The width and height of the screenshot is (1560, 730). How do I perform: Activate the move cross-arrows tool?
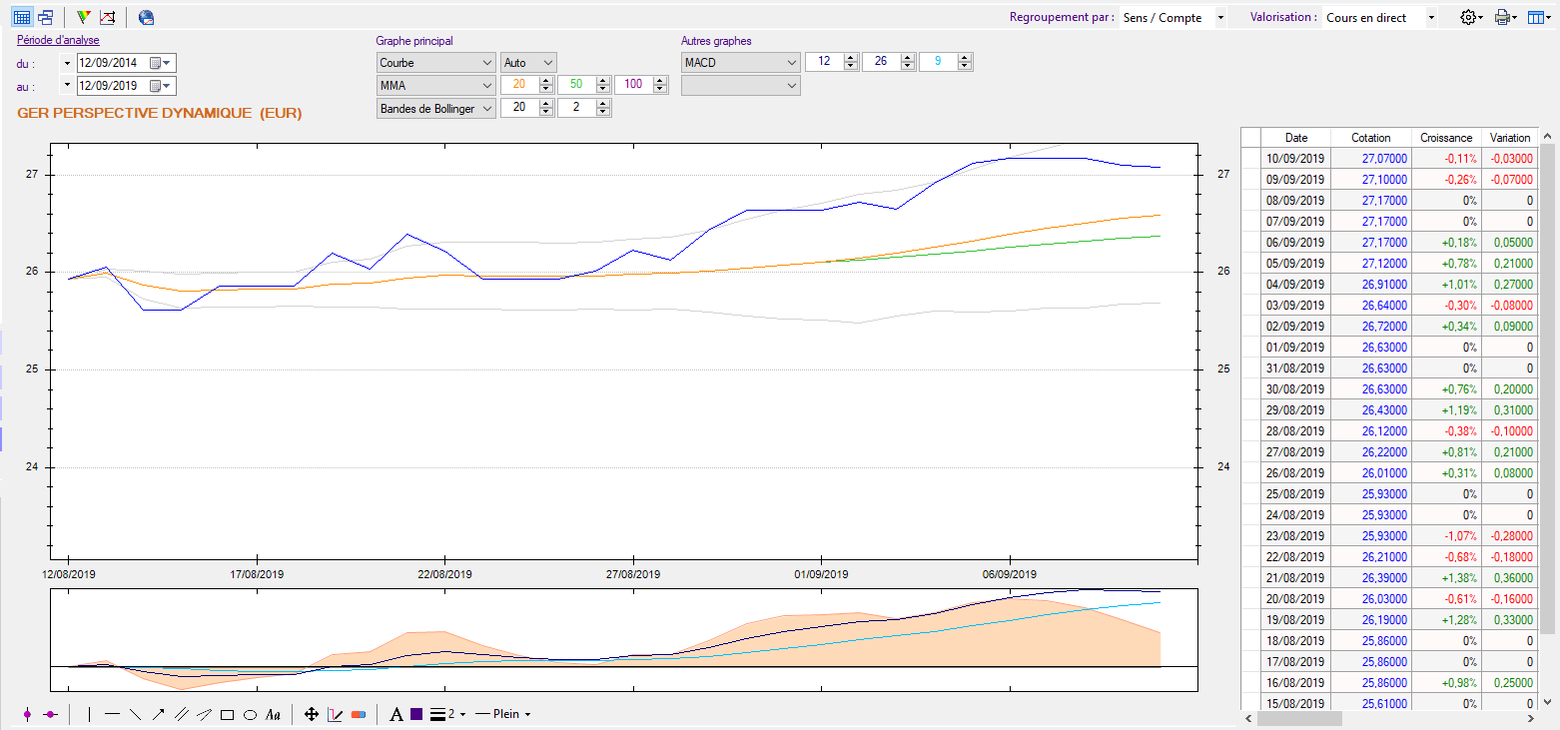point(311,714)
